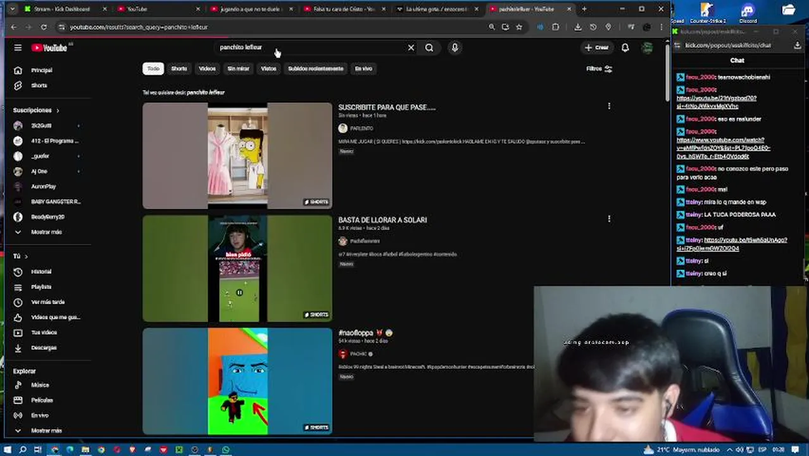The image size is (809, 456).
Task: Open the YouTube account avatar menu
Action: [647, 47]
